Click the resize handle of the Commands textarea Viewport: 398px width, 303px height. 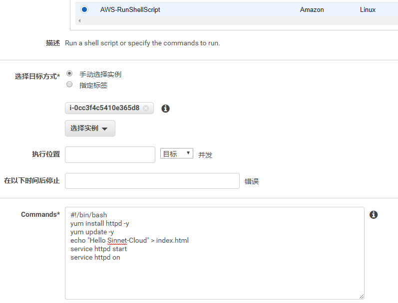point(362,297)
